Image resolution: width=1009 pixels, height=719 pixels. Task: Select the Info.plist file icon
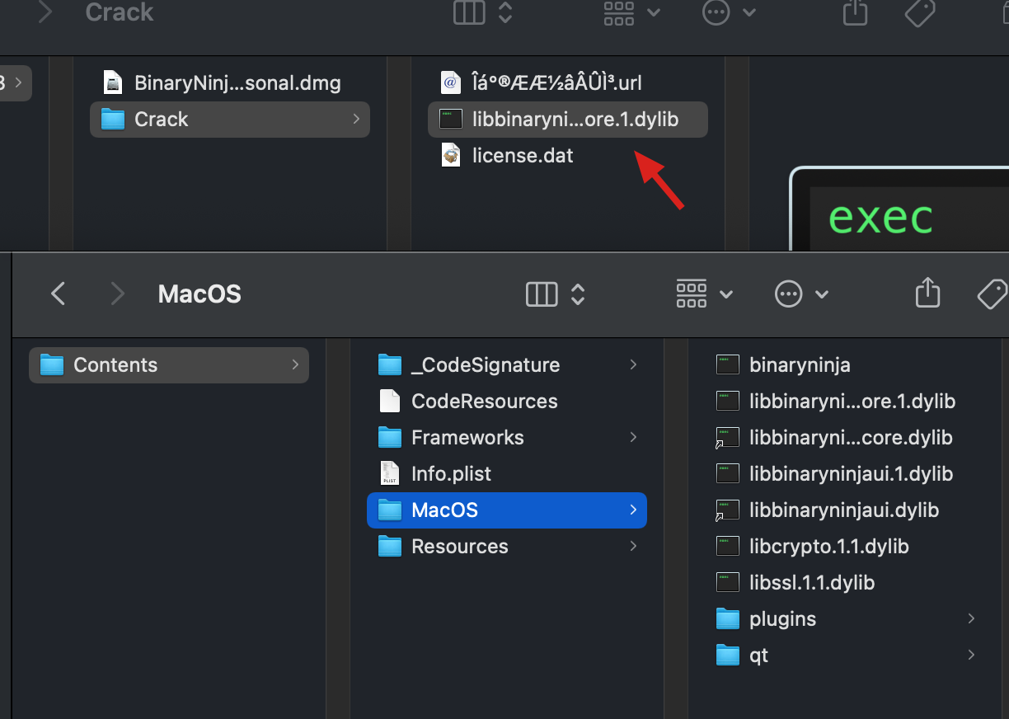click(x=390, y=473)
